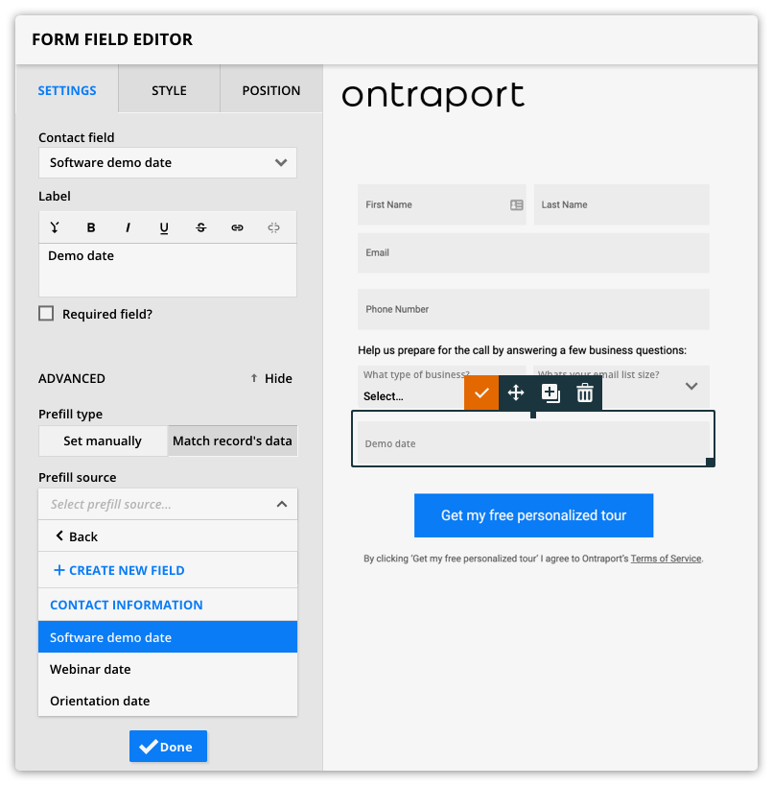Toggle italic formatting in Label toolbar
The height and width of the screenshot is (786, 773).
point(128,227)
